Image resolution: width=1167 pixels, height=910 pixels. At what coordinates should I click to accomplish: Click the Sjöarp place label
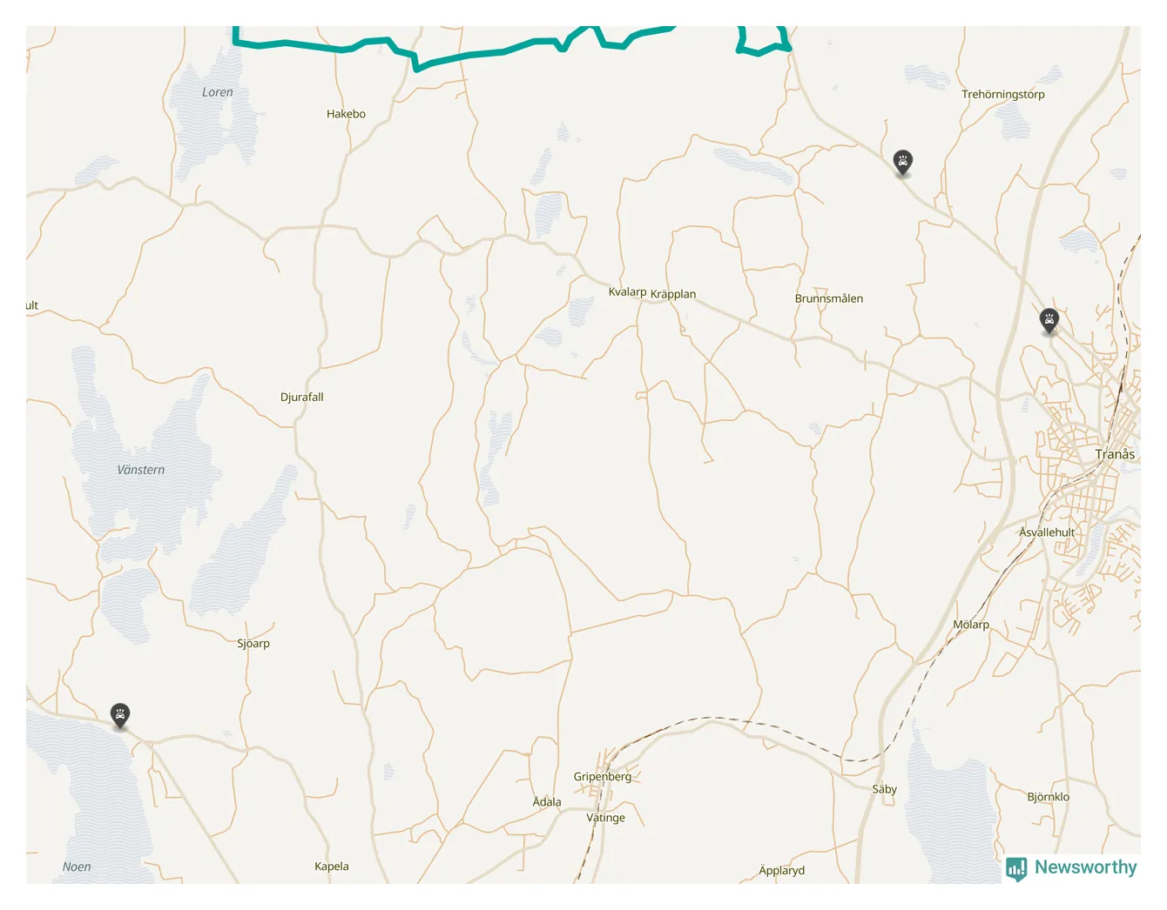253,644
